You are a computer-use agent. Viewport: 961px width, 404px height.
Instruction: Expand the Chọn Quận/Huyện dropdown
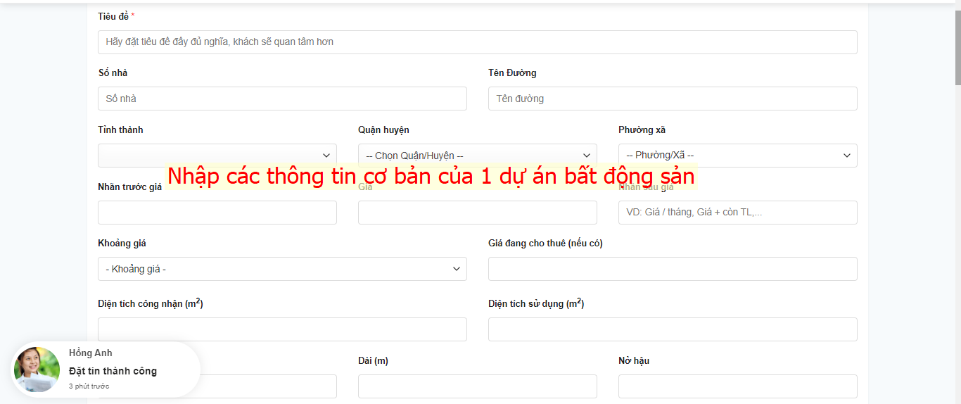[x=477, y=156]
